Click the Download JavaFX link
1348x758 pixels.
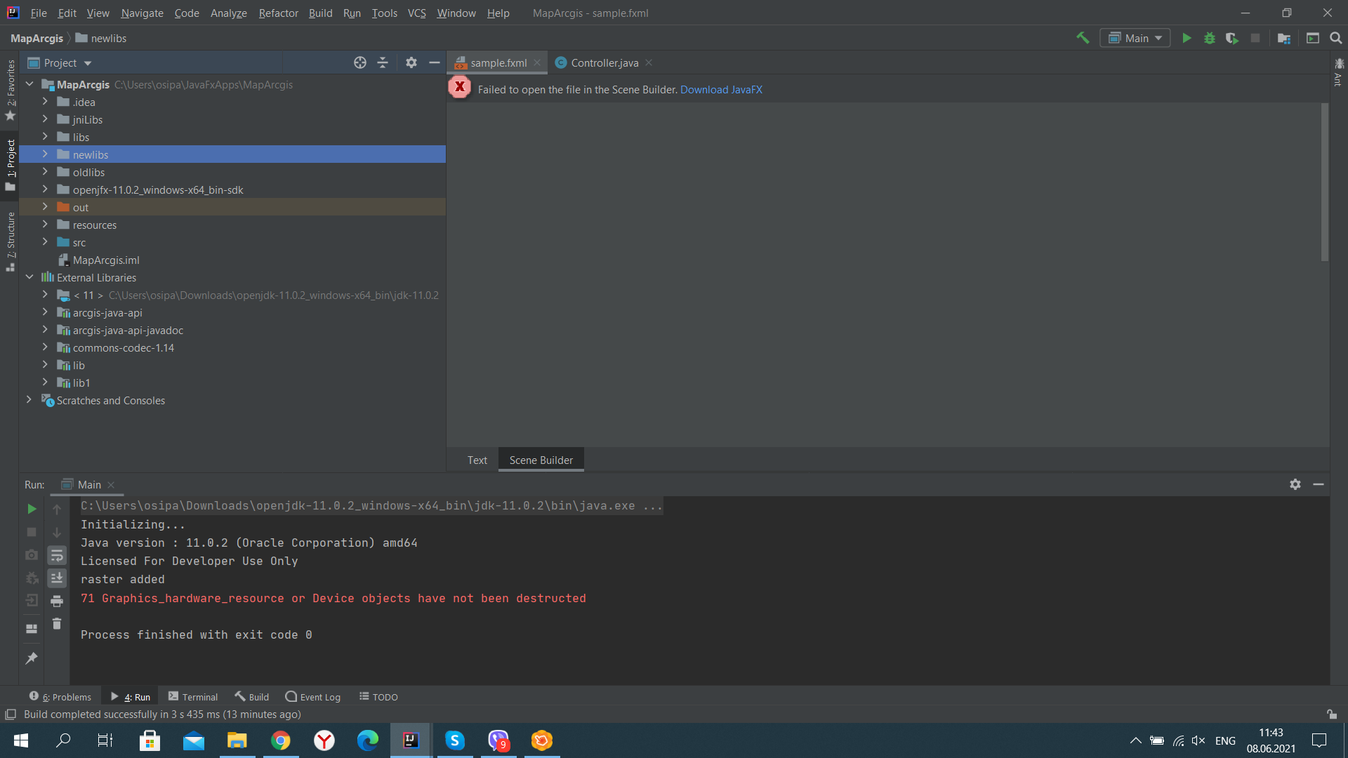coord(721,89)
